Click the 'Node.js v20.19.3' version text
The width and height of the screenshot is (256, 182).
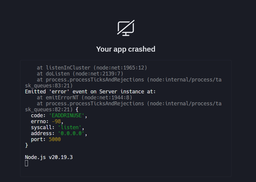click(49, 157)
